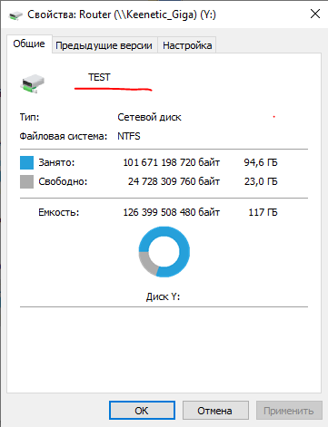Click the Диск Y: label

(164, 296)
